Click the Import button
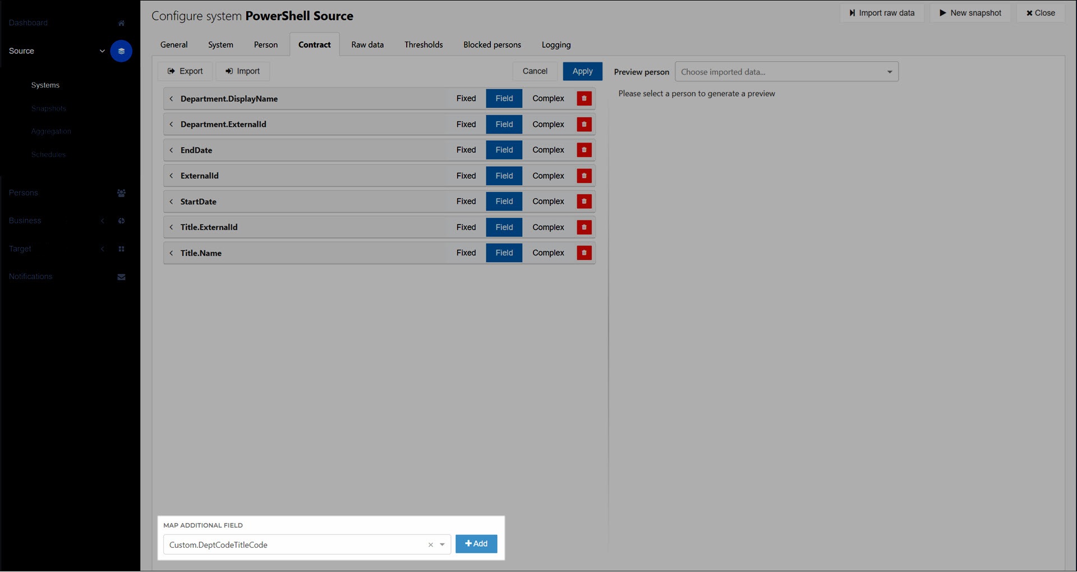Viewport: 1077px width, 572px height. tap(242, 71)
